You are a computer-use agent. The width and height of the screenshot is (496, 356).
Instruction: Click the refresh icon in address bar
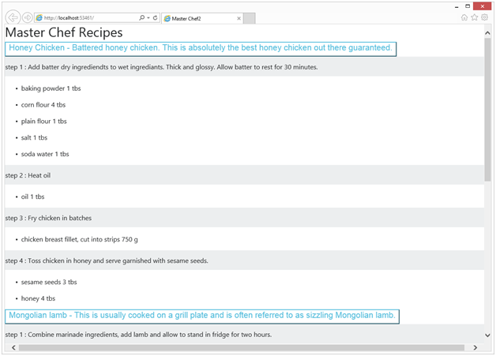point(155,17)
